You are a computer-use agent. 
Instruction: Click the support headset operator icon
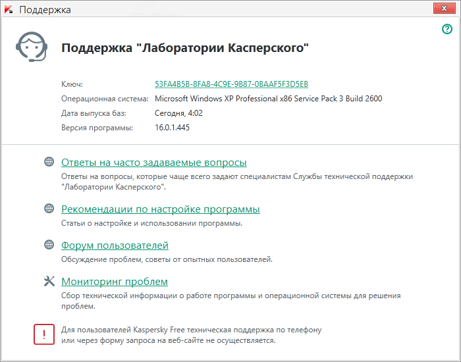(32, 47)
